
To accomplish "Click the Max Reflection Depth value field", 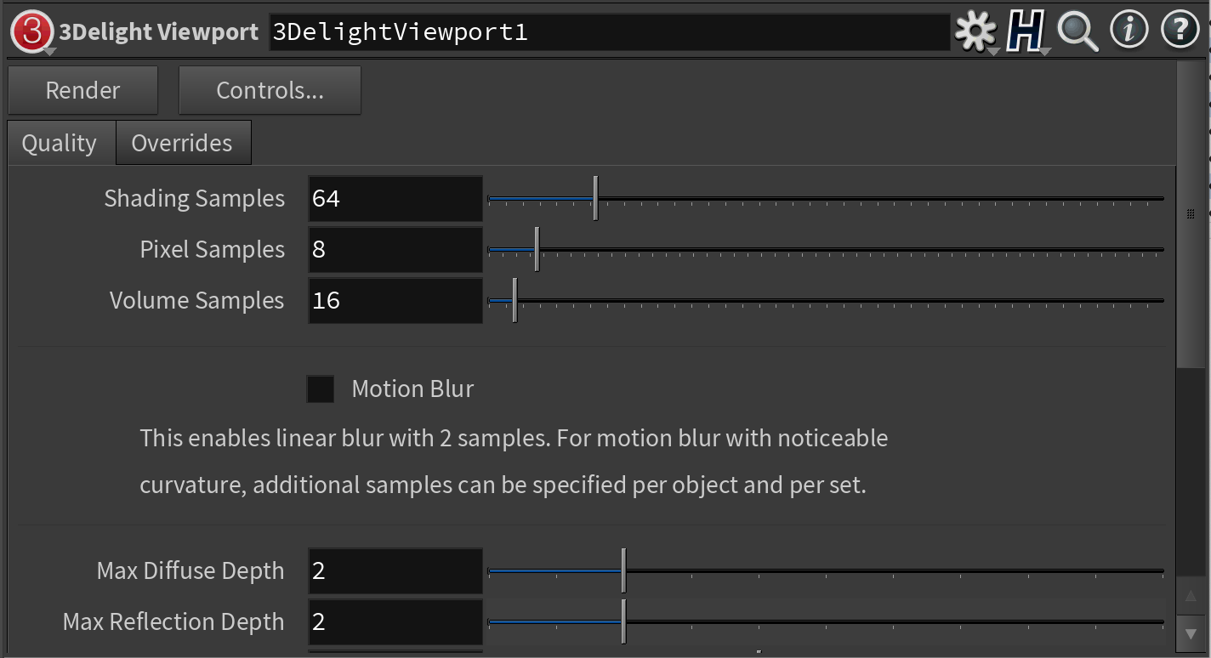I will 395,622.
